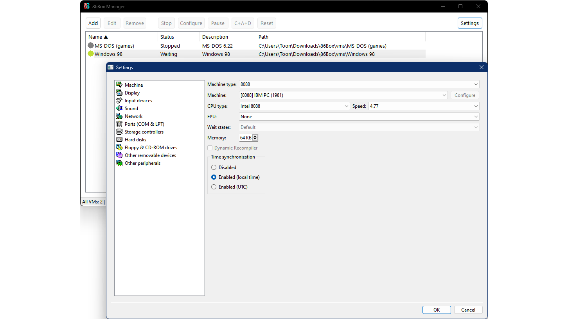The height and width of the screenshot is (319, 568).
Task: Click the Other removable devices icon
Action: pos(119,155)
